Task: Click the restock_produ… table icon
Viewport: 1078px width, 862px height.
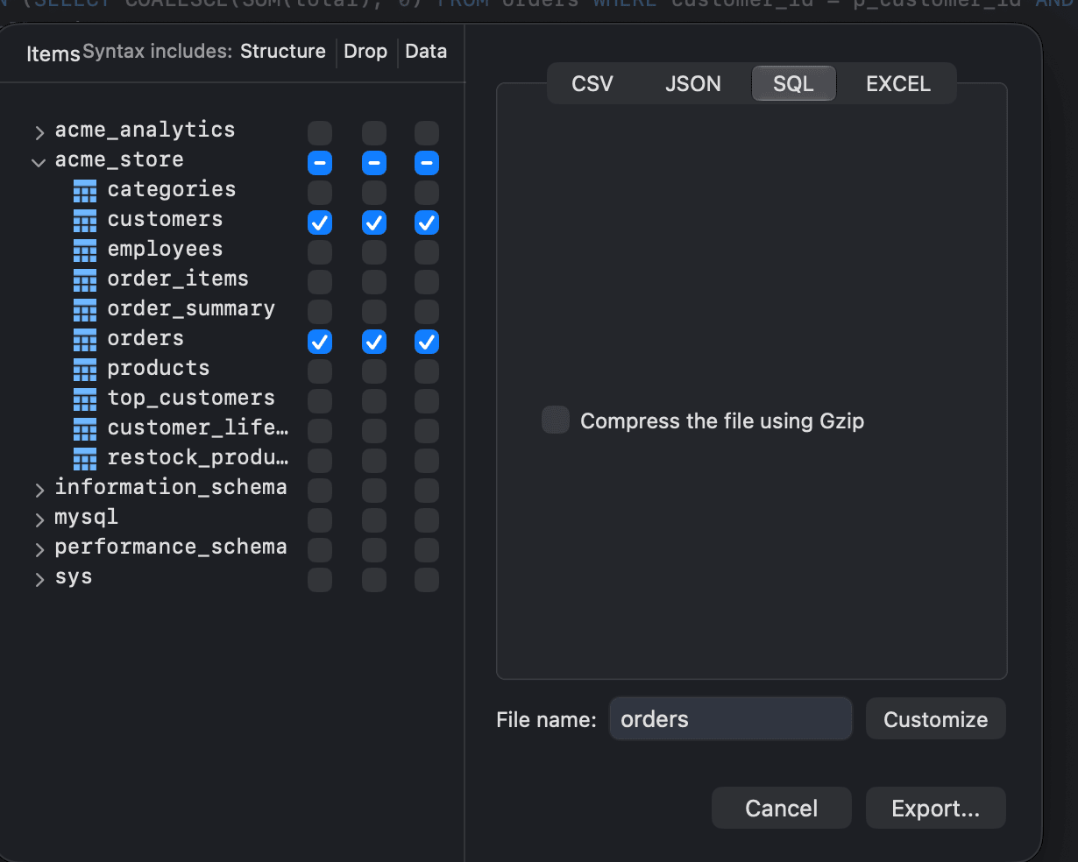Action: pyautogui.click(x=85, y=459)
